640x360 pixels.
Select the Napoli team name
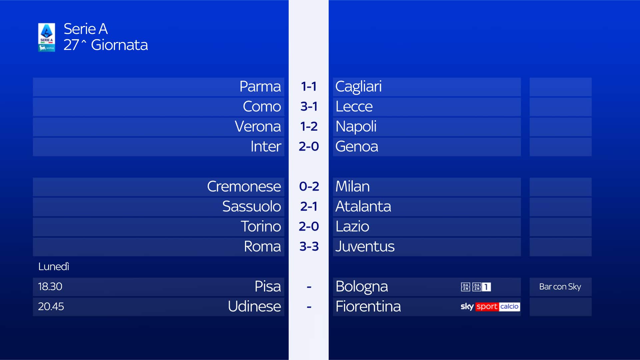click(356, 127)
